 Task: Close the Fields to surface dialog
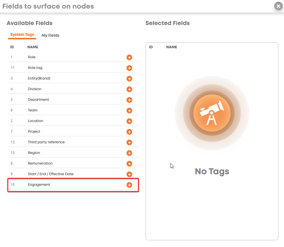(278, 6)
